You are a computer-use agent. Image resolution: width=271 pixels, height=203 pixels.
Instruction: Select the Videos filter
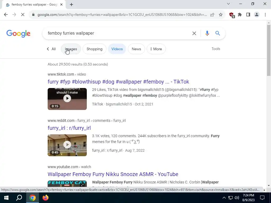pos(117,49)
